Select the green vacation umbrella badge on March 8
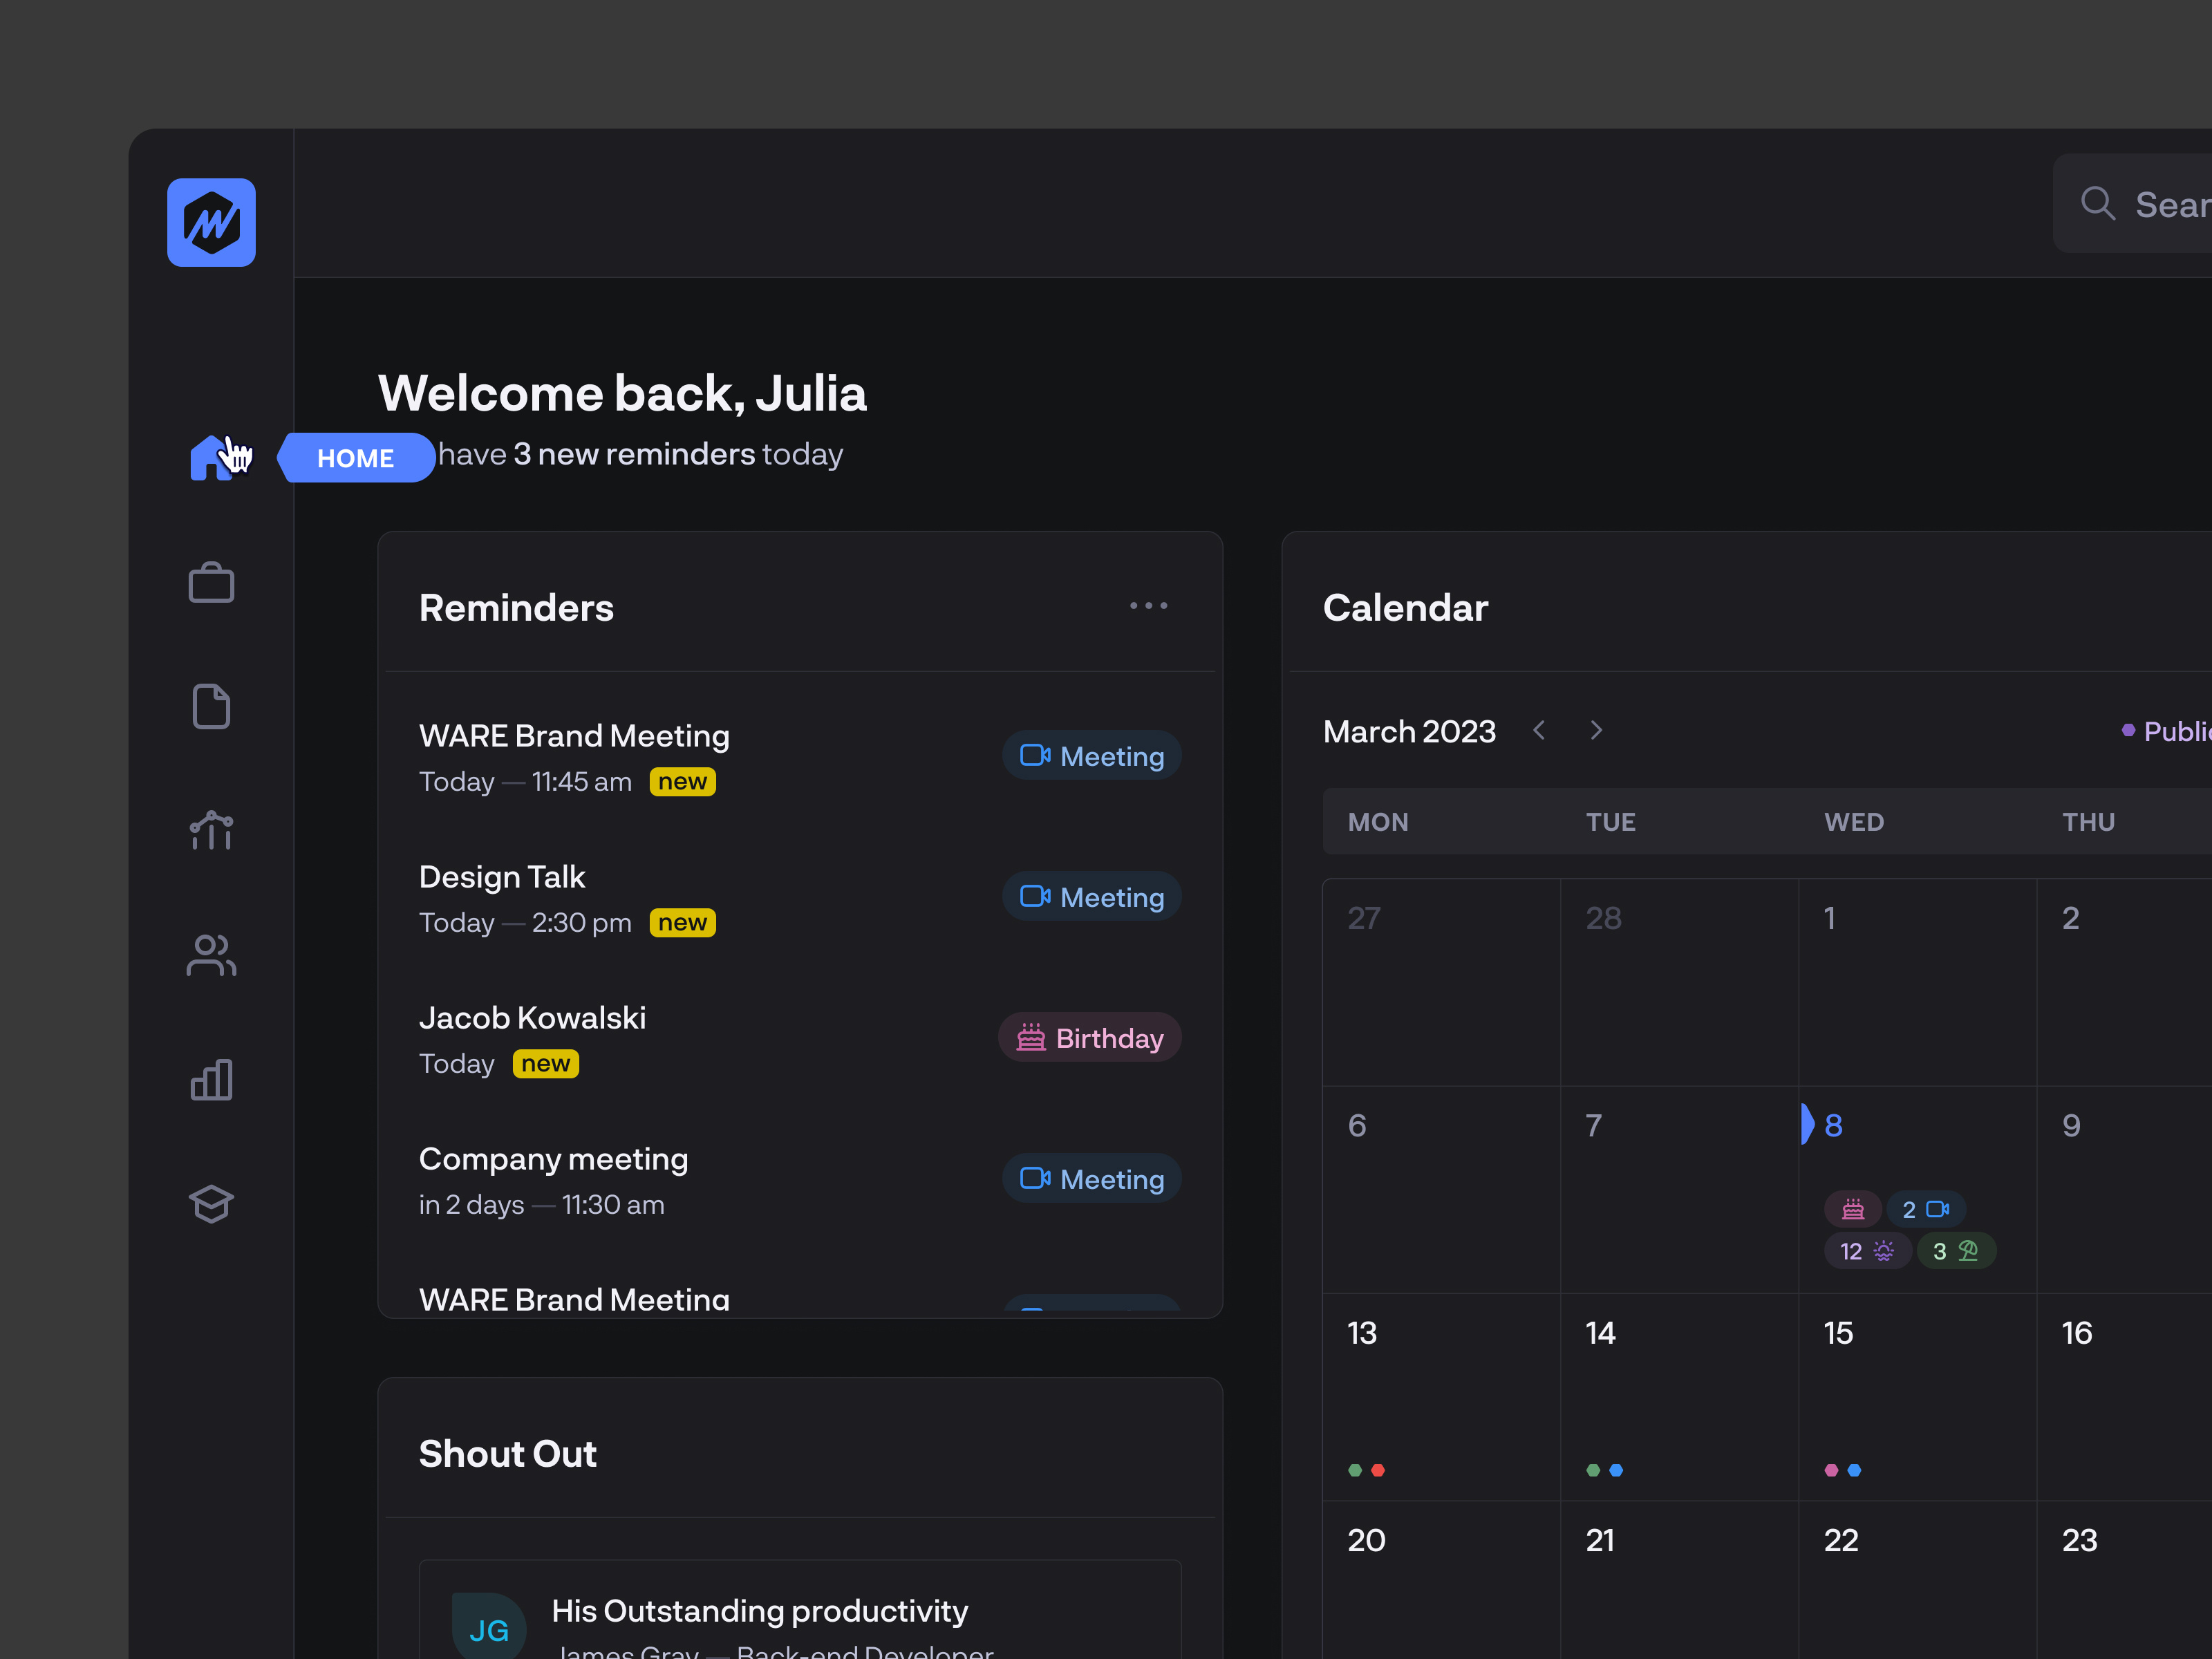The width and height of the screenshot is (2212, 1659). coord(1956,1250)
